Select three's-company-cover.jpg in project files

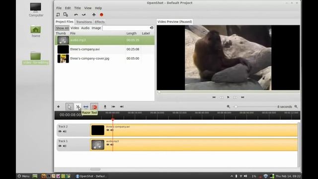tap(105, 59)
